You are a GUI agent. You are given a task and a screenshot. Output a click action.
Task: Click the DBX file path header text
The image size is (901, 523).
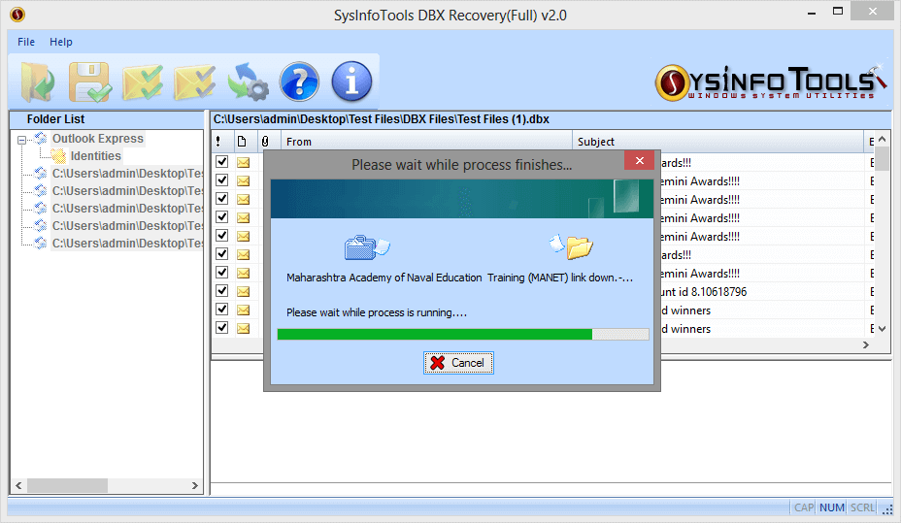(381, 119)
